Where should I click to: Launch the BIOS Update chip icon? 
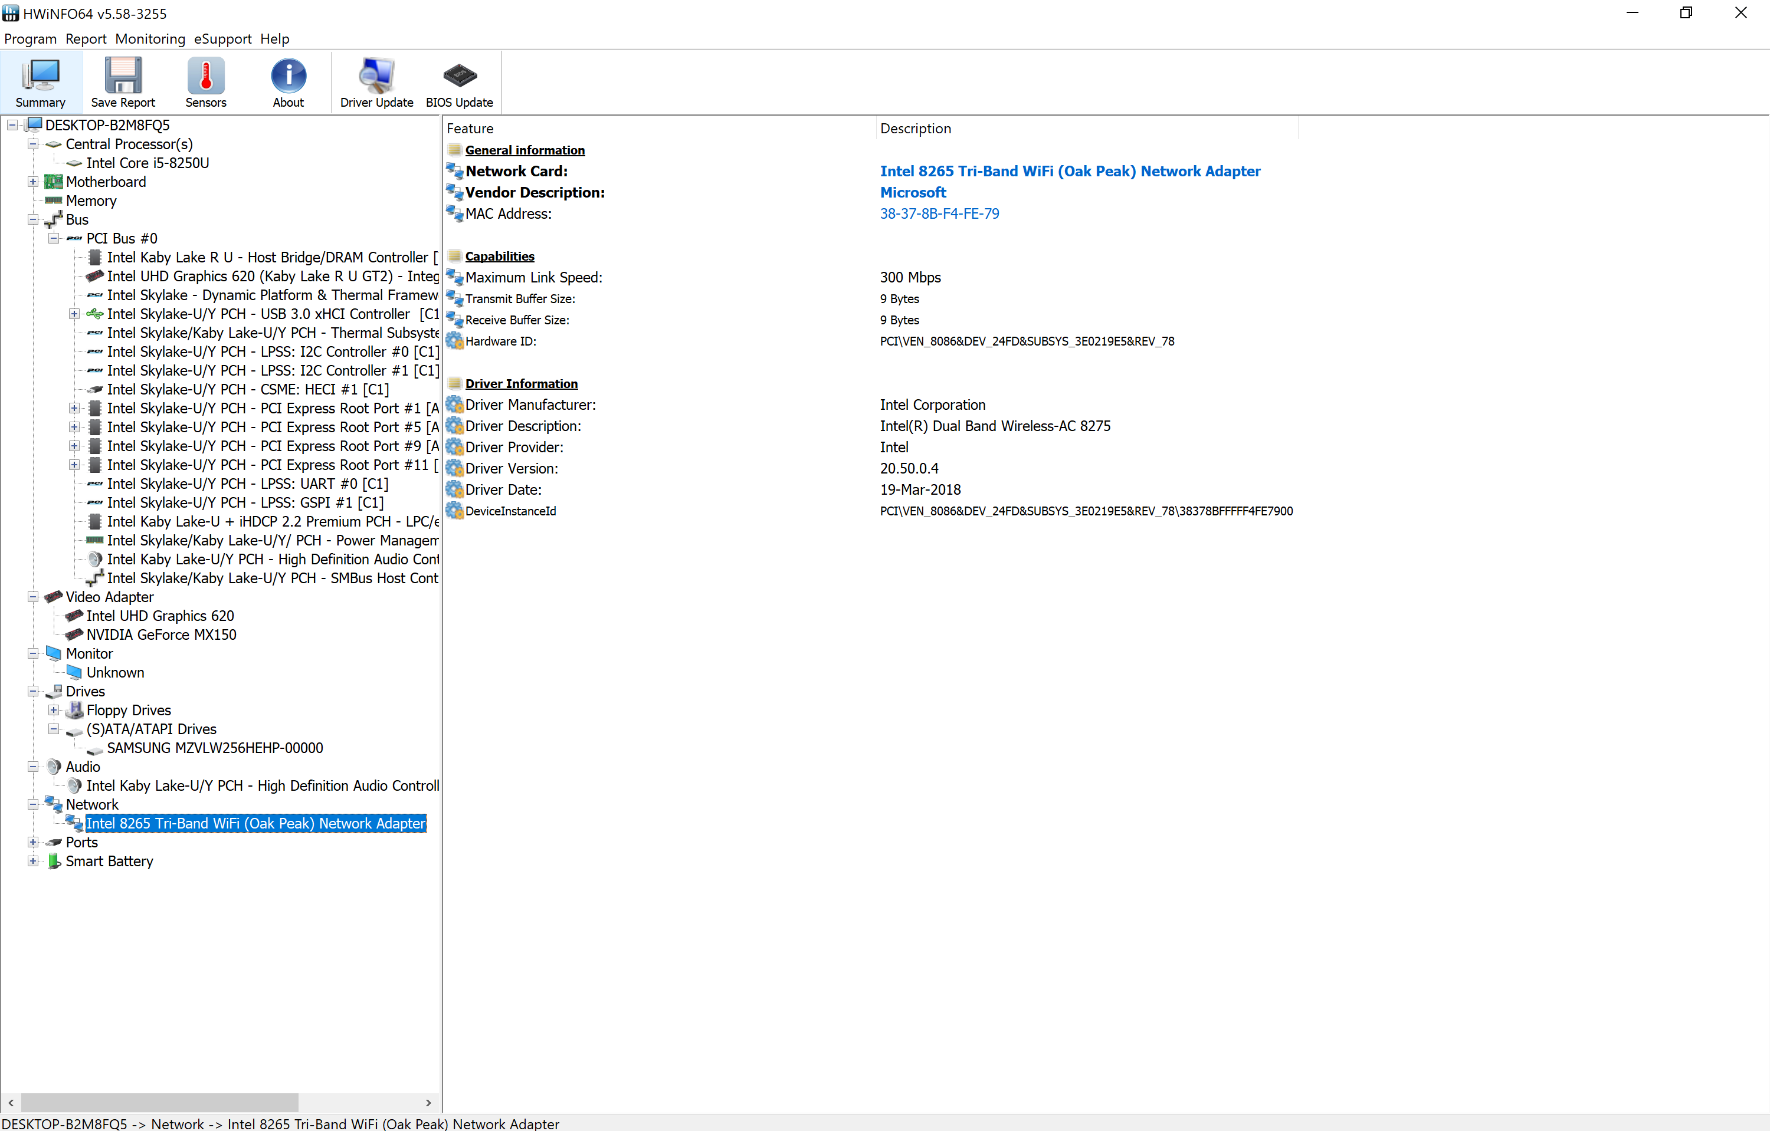tap(460, 75)
